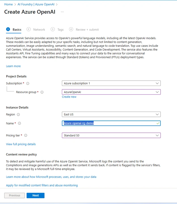
Task: Click the Next button
Action: point(35,195)
